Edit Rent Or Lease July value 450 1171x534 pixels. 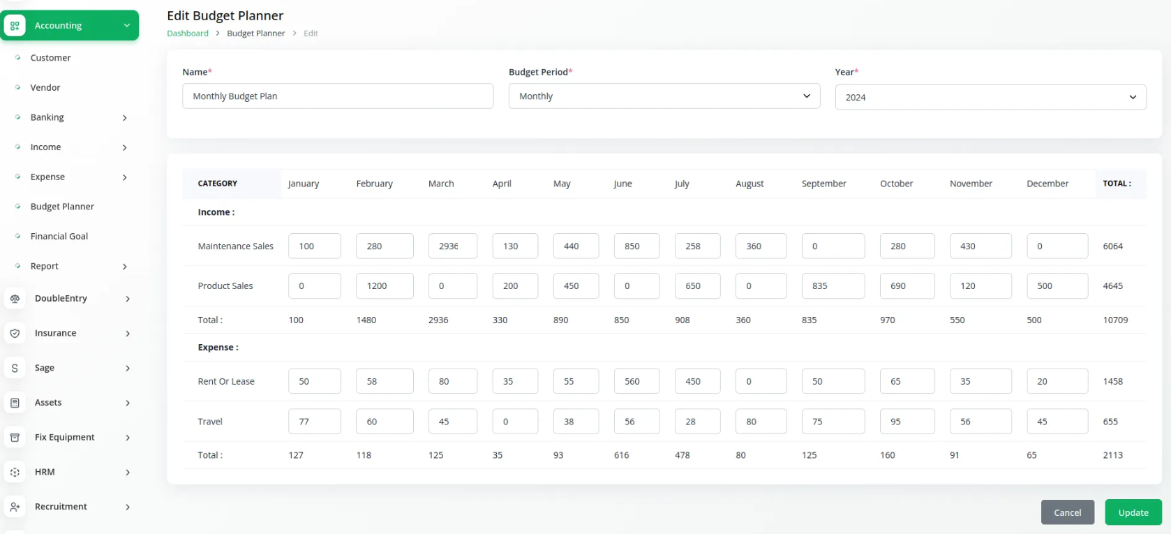click(x=698, y=382)
